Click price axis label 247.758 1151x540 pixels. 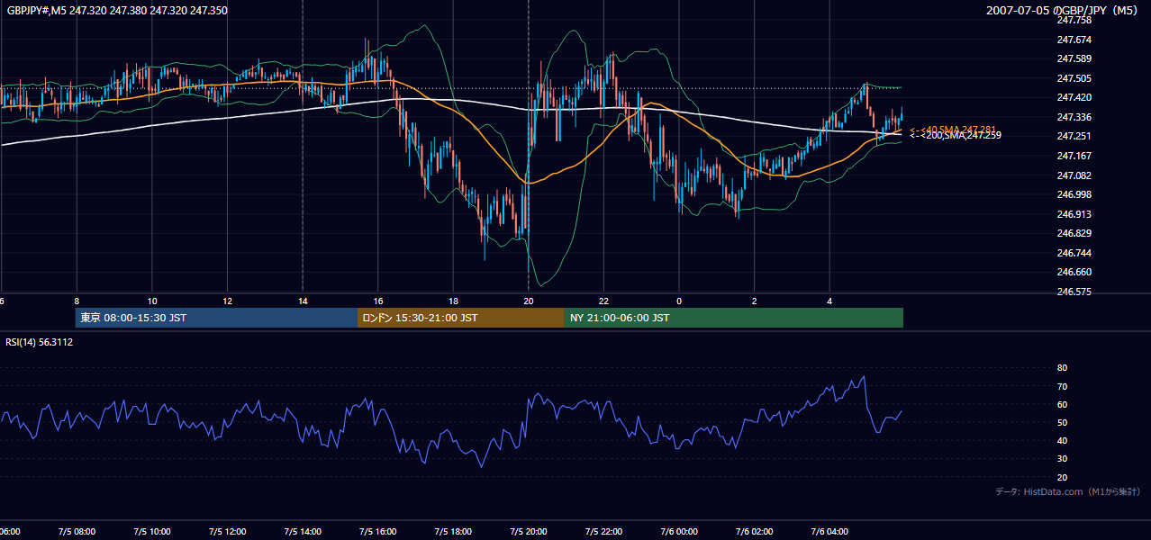tap(1074, 20)
